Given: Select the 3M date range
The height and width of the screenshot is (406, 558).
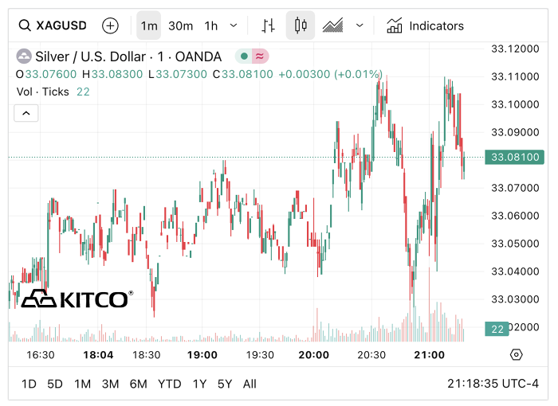Looking at the screenshot, I should [x=110, y=384].
